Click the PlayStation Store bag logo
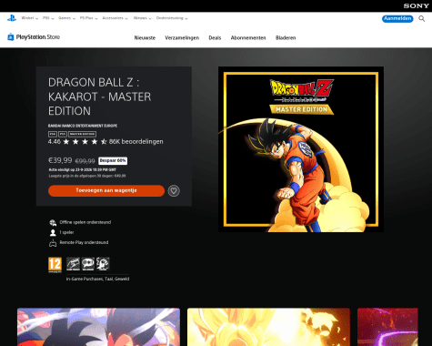This screenshot has height=346, width=432. coord(11,37)
